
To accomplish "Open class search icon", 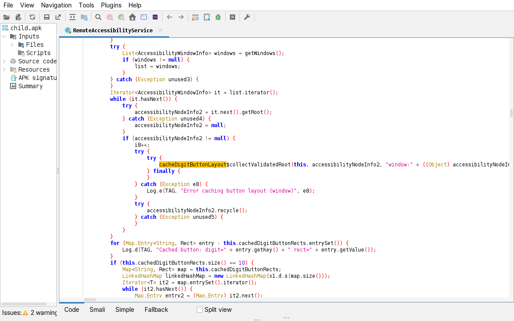I will 110,17.
